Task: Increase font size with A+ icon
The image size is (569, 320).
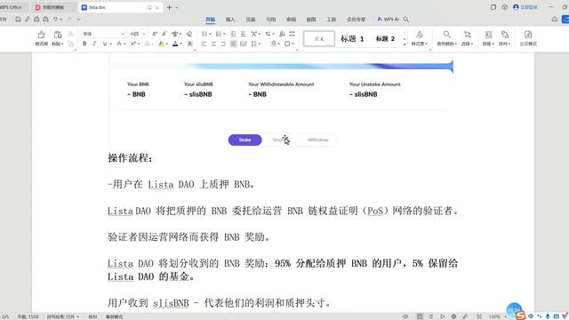Action: tap(154, 34)
